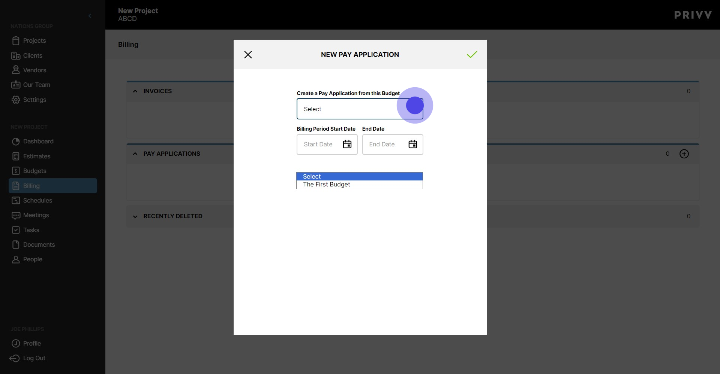The height and width of the screenshot is (374, 720).
Task: Click the Settings label
Action: coord(34,100)
